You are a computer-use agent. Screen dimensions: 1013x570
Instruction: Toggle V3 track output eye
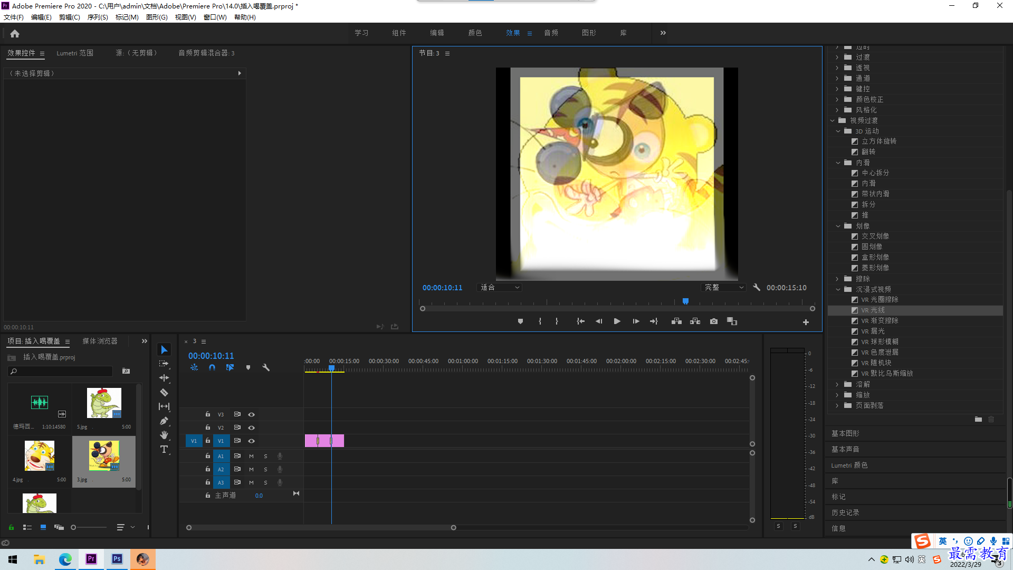[252, 415]
